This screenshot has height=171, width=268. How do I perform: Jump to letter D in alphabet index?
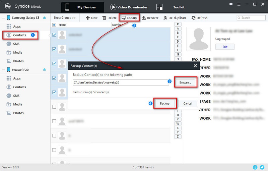pos(178,42)
